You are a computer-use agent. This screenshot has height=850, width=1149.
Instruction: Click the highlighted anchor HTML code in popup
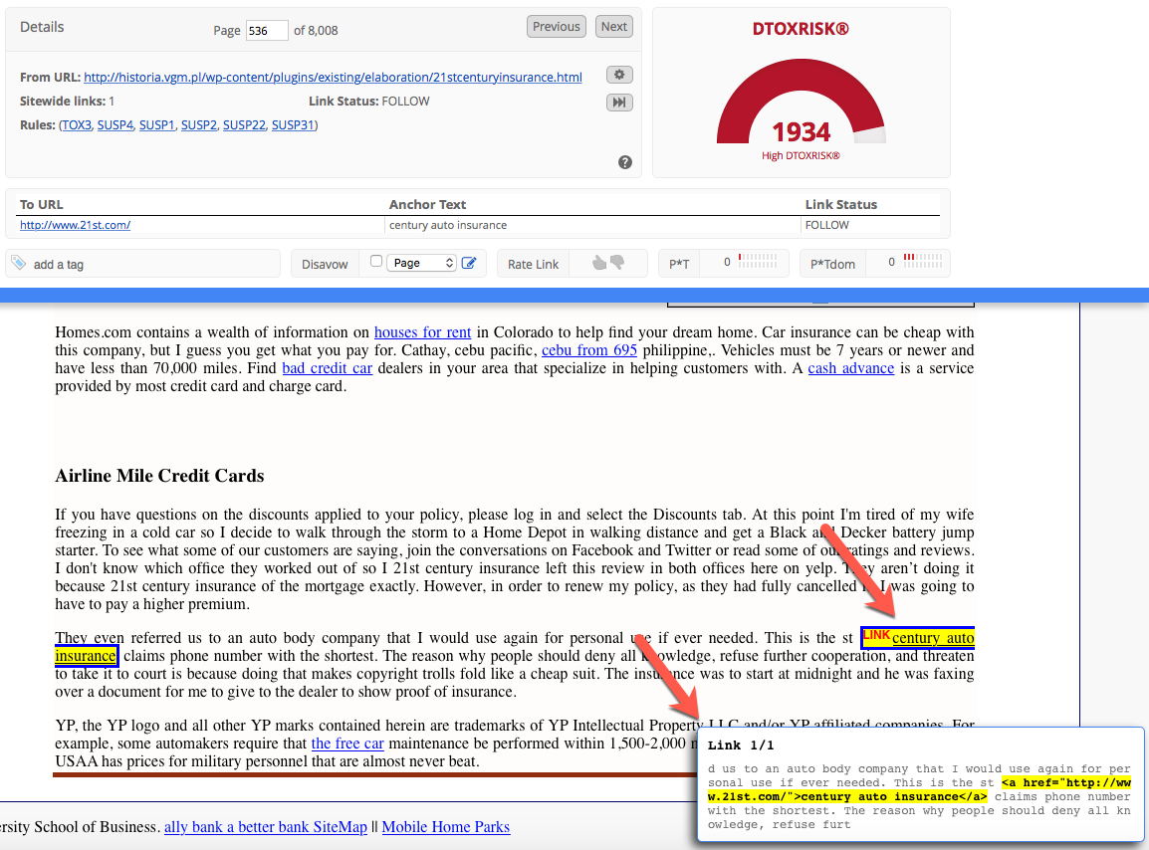coord(920,790)
